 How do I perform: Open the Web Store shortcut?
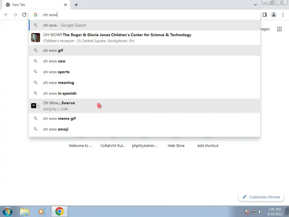tap(176, 146)
